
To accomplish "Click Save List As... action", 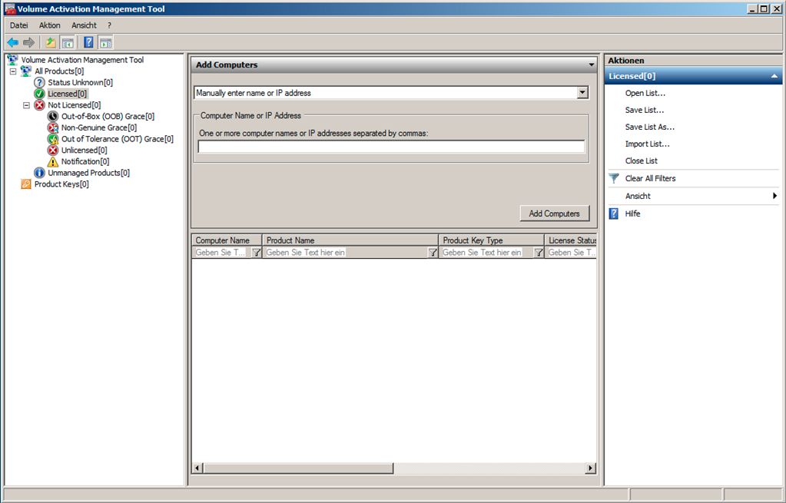I will coord(650,127).
